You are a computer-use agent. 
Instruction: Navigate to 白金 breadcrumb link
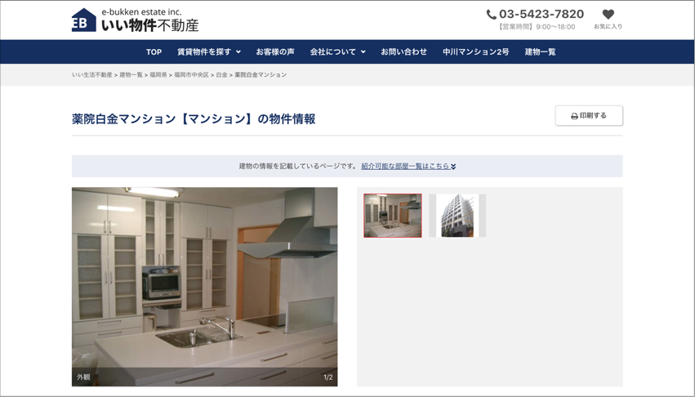[x=221, y=75]
